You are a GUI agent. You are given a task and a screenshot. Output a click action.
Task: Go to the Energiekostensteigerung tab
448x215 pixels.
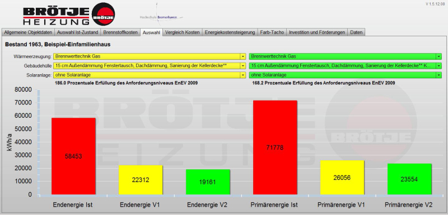(230, 32)
